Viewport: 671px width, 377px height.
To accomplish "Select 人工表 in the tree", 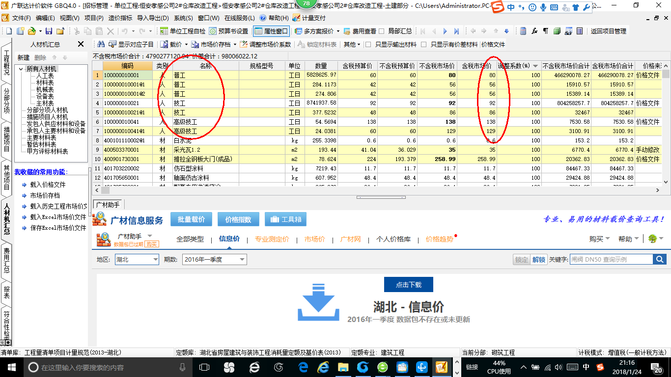I will (45, 76).
